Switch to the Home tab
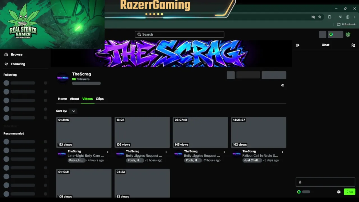Screen dimensions: 359x202 [x=62, y=99]
